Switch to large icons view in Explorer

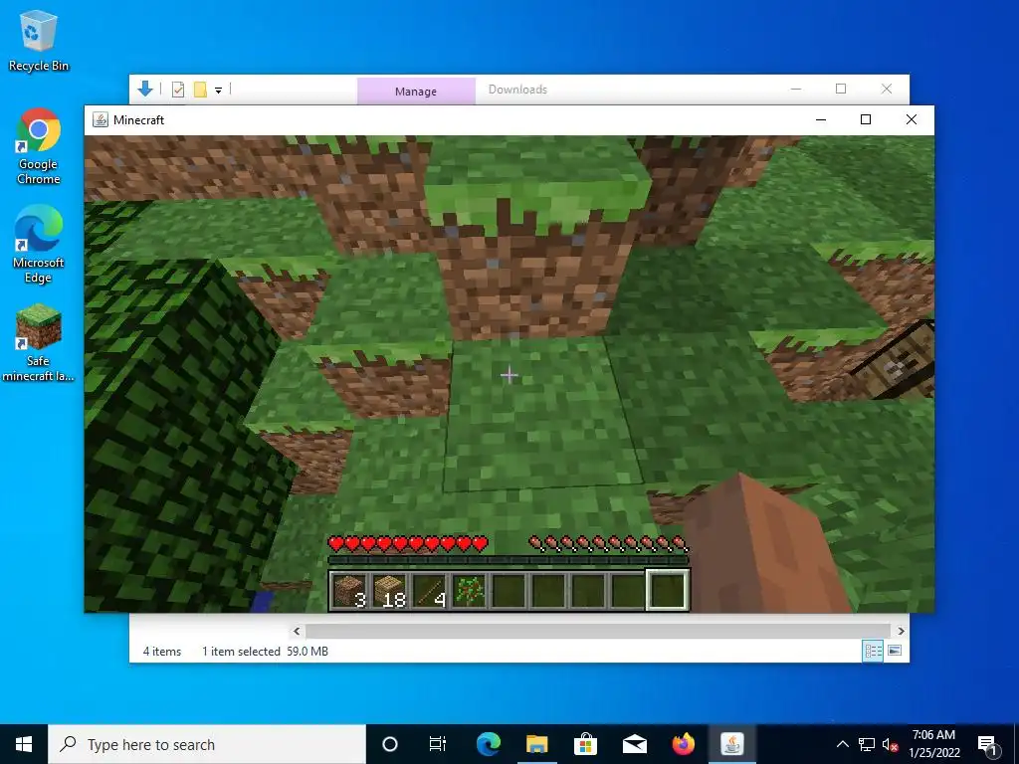[x=895, y=651]
